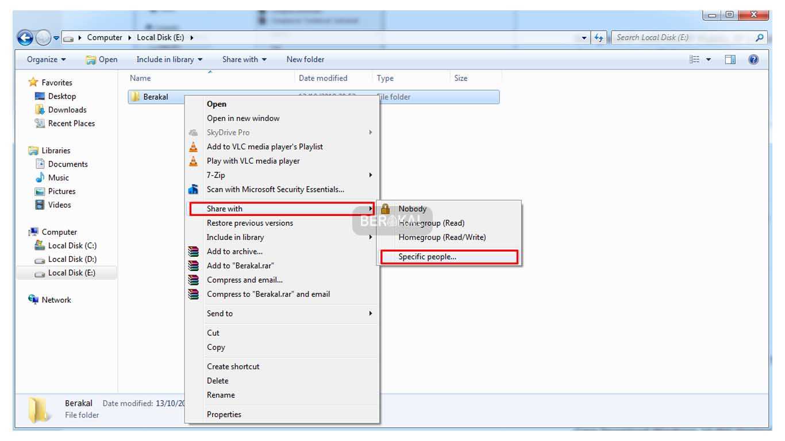Screen dimensions: 785x441
Task: Click the arrow after Computer in address bar
Action: [x=129, y=38]
